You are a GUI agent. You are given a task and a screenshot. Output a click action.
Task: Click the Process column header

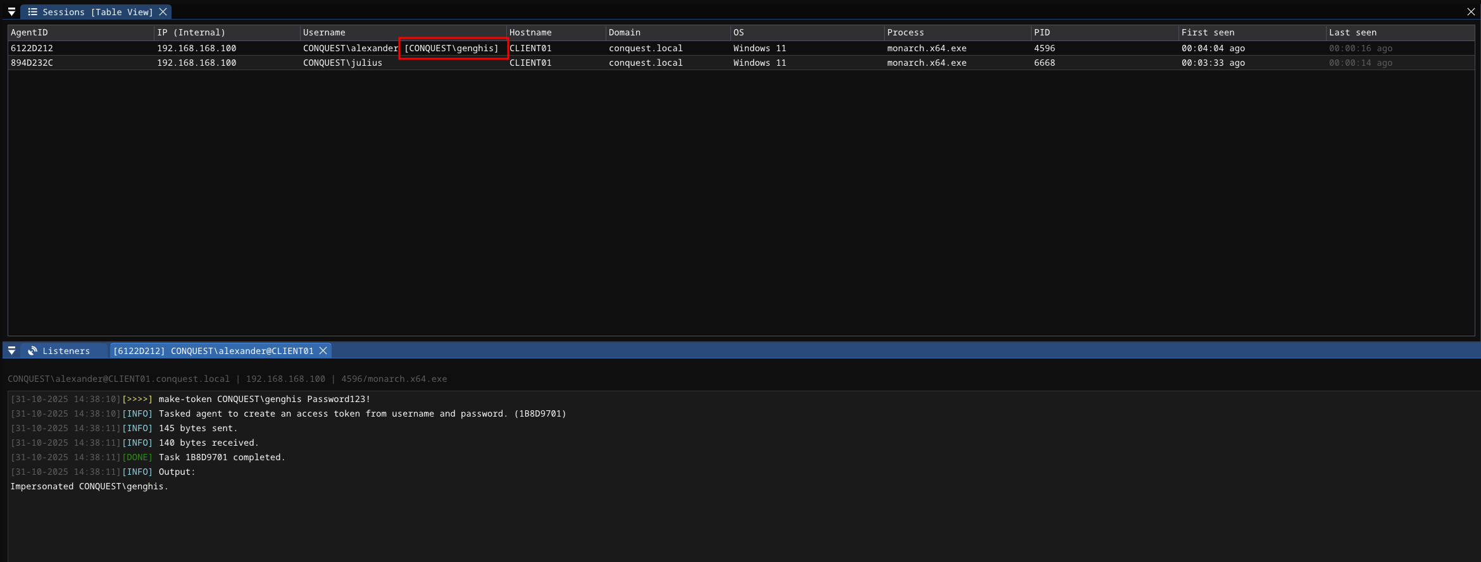[x=905, y=32]
